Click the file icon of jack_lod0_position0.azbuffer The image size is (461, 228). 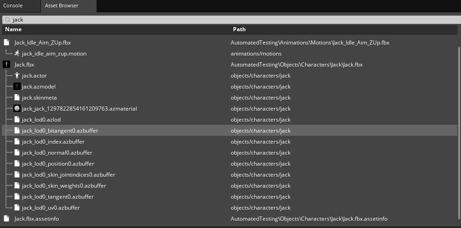[17, 163]
